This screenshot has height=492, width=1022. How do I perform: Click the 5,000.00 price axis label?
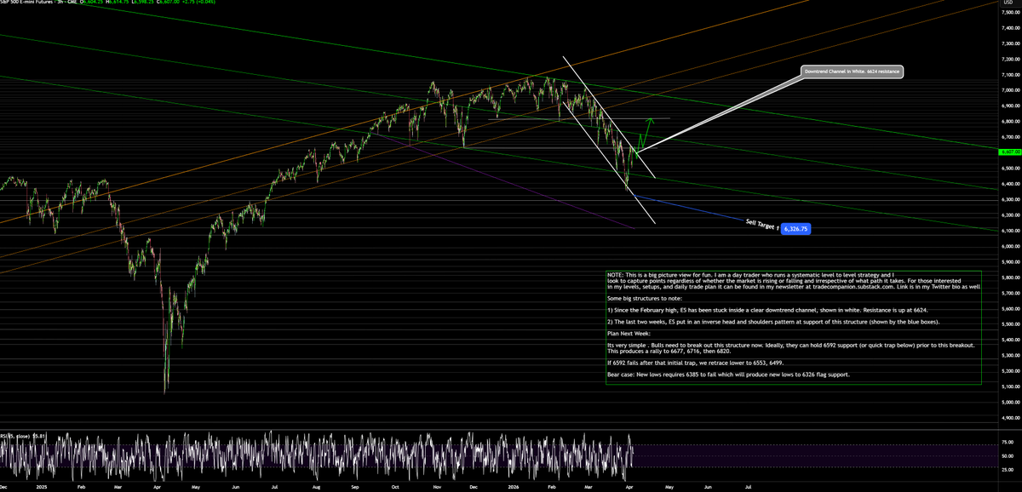(1010, 402)
